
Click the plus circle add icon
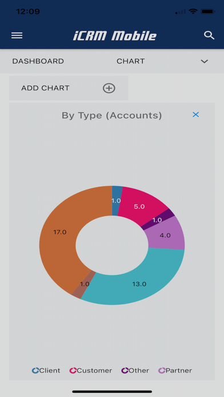(x=109, y=88)
